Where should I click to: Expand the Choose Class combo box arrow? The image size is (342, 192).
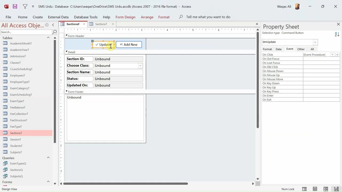(140, 66)
